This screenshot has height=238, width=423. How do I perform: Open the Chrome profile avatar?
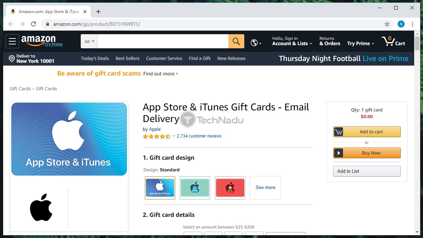[401, 24]
